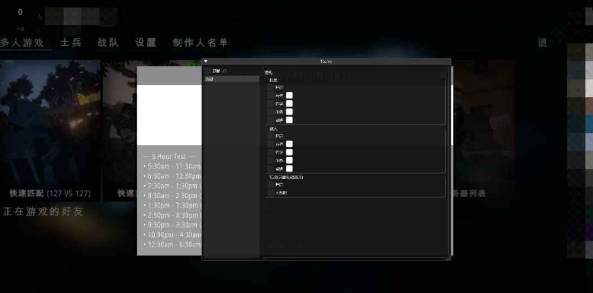Toggle the second-row checkbox in the 队友 group

pyautogui.click(x=271, y=95)
